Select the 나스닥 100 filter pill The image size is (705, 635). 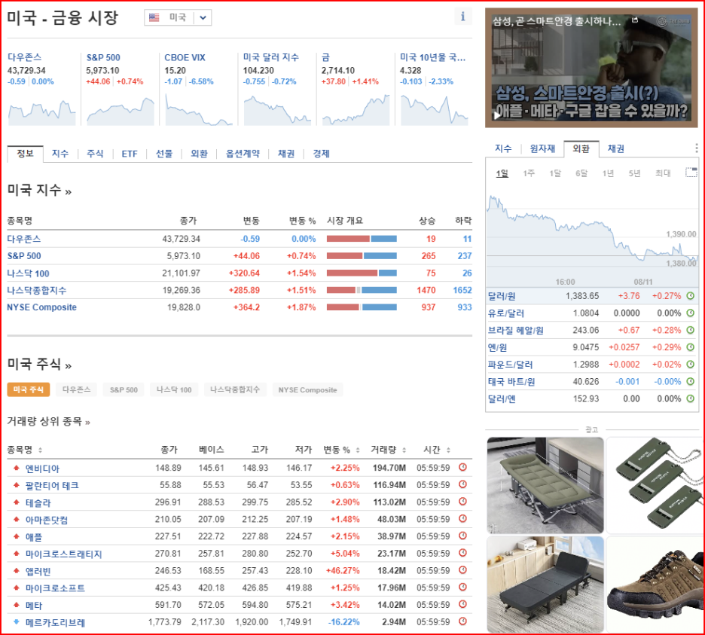pyautogui.click(x=174, y=389)
